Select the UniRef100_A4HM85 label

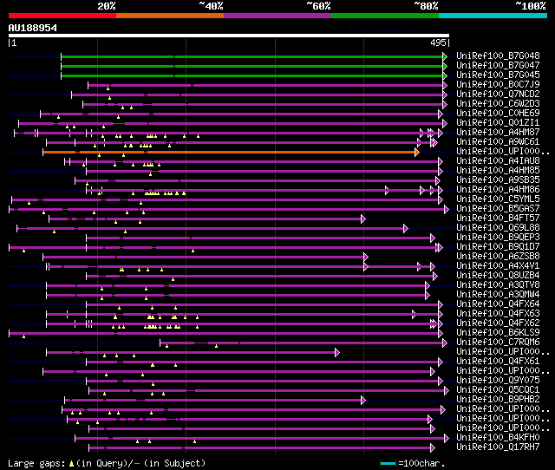point(498,170)
